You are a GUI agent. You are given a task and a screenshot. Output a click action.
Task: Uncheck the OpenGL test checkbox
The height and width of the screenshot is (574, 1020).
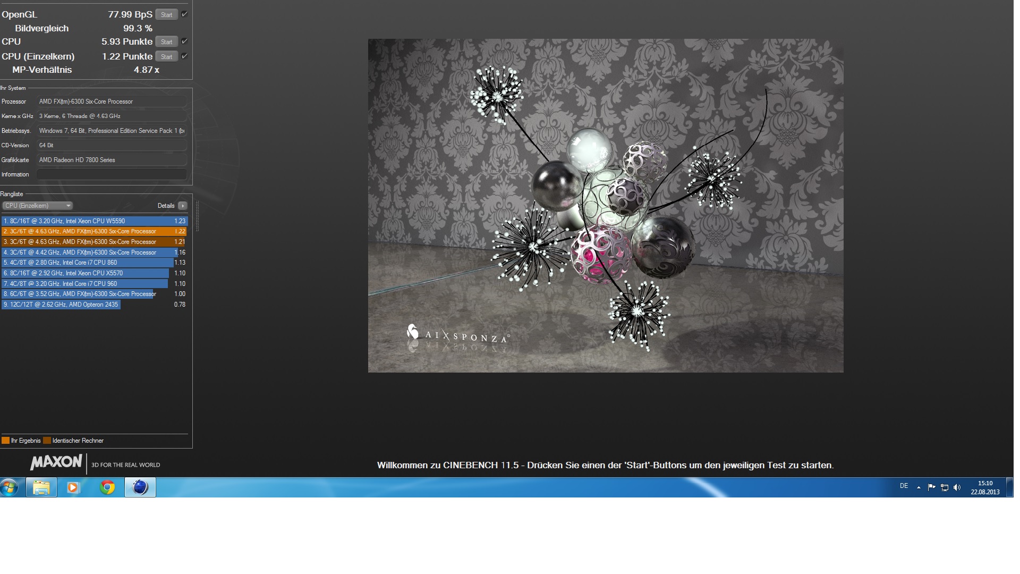pos(184,14)
